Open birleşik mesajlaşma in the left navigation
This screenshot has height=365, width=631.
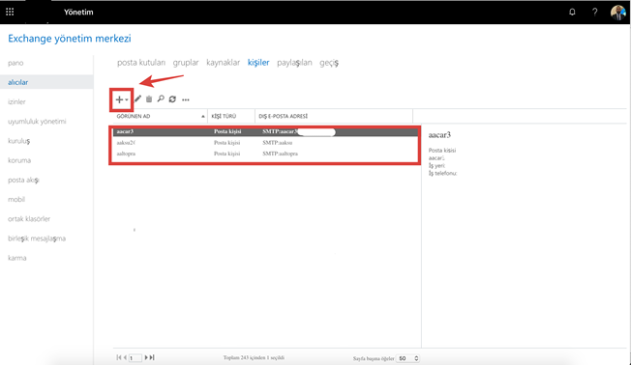tap(37, 239)
